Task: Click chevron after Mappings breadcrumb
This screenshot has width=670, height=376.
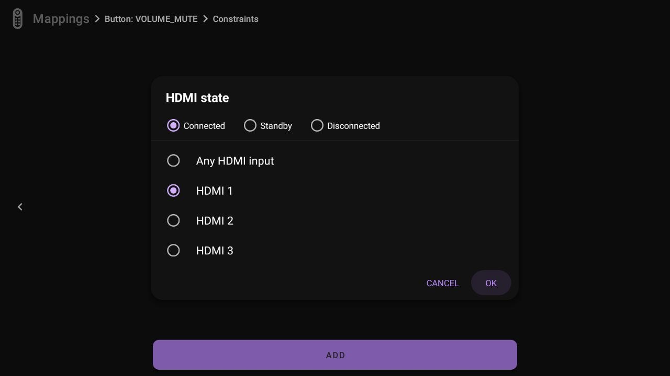Action: pos(97,19)
